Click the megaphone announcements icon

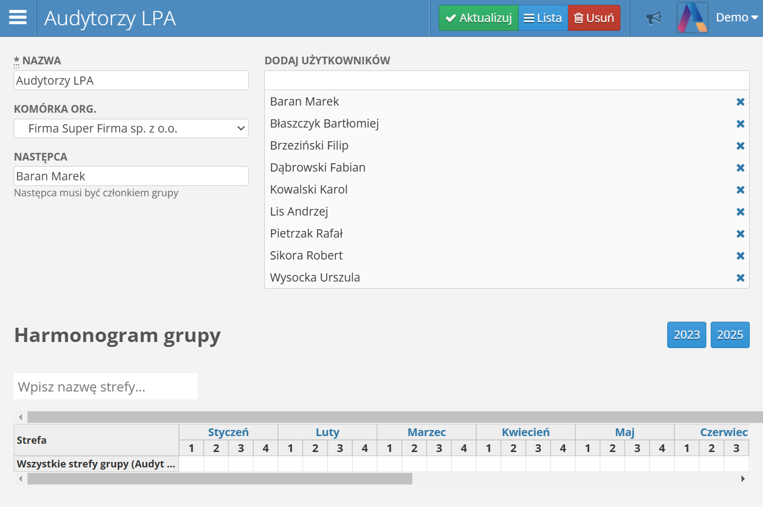653,18
